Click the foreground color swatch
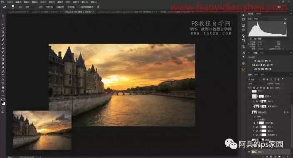 pos(2,102)
